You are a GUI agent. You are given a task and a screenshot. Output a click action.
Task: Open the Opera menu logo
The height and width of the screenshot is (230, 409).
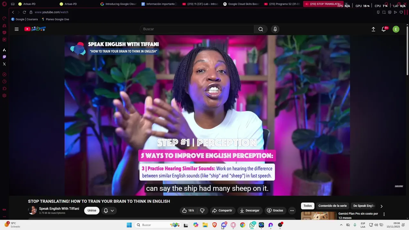coord(4,4)
